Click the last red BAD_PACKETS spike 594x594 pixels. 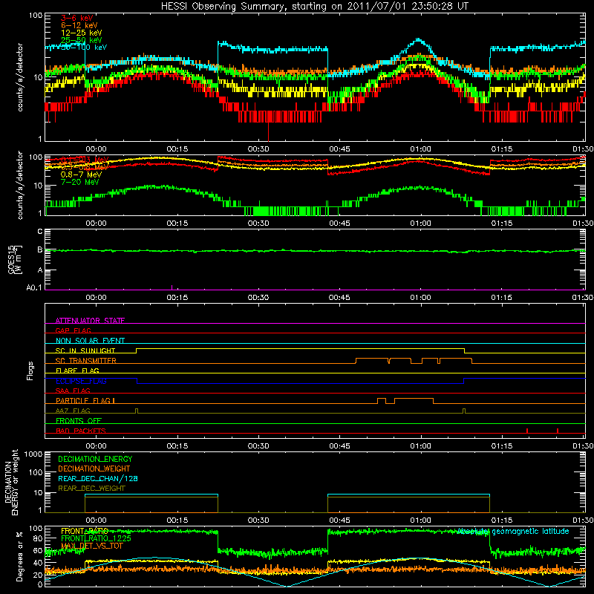click(558, 431)
